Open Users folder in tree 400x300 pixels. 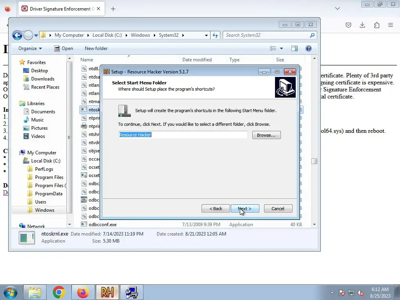pyautogui.click(x=40, y=202)
